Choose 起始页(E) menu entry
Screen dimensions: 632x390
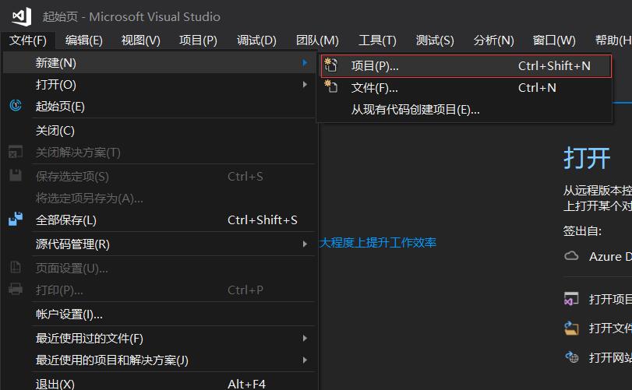pyautogui.click(x=160, y=106)
